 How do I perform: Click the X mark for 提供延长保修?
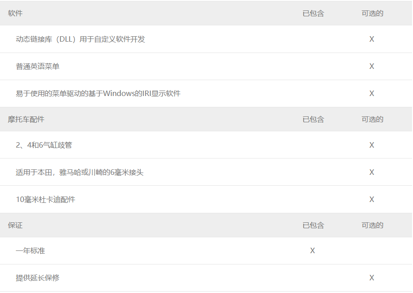[372, 278]
